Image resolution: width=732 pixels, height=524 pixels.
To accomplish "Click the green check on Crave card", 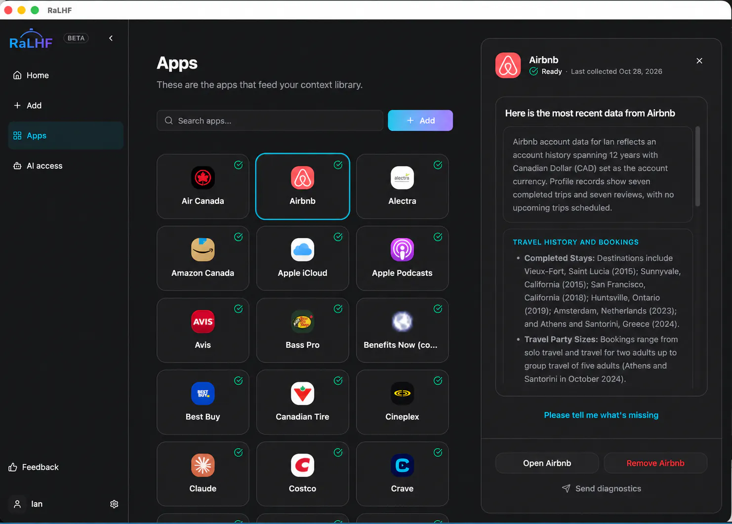I will [438, 452].
